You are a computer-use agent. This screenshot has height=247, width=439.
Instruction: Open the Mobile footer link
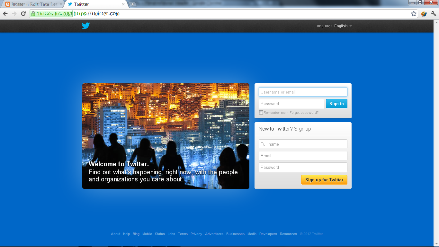click(x=147, y=234)
